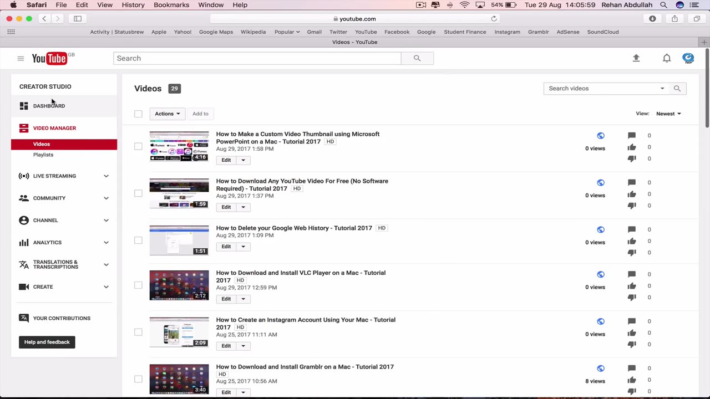
Task: Click comments icon for Instagram Account video
Action: click(x=632, y=321)
